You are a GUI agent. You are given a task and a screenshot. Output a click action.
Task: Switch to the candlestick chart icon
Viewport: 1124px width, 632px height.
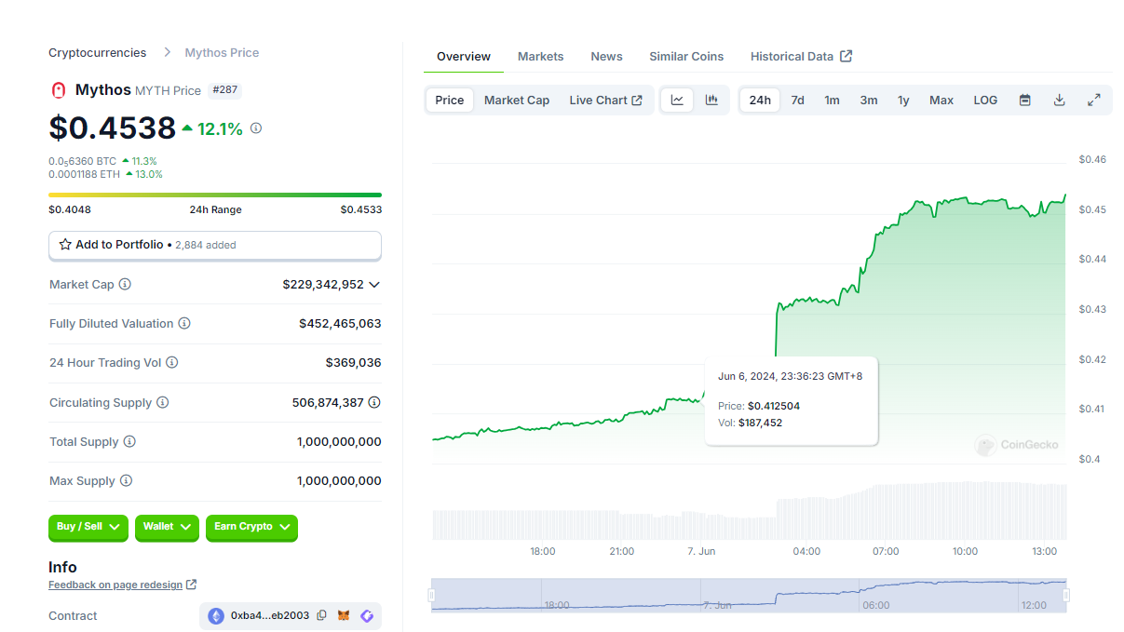(x=711, y=101)
